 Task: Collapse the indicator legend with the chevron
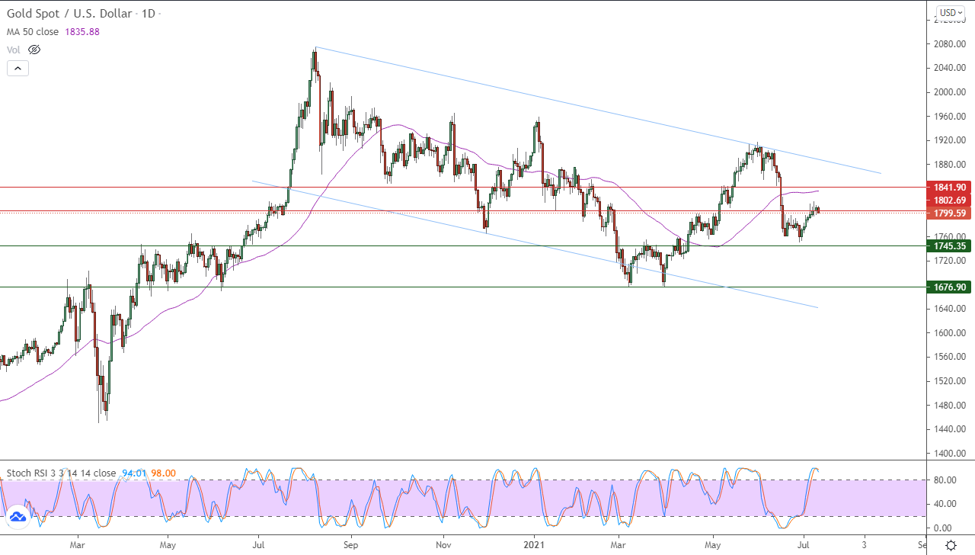click(x=18, y=68)
